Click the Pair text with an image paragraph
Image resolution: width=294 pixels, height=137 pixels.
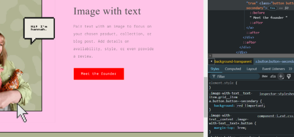click(114, 41)
